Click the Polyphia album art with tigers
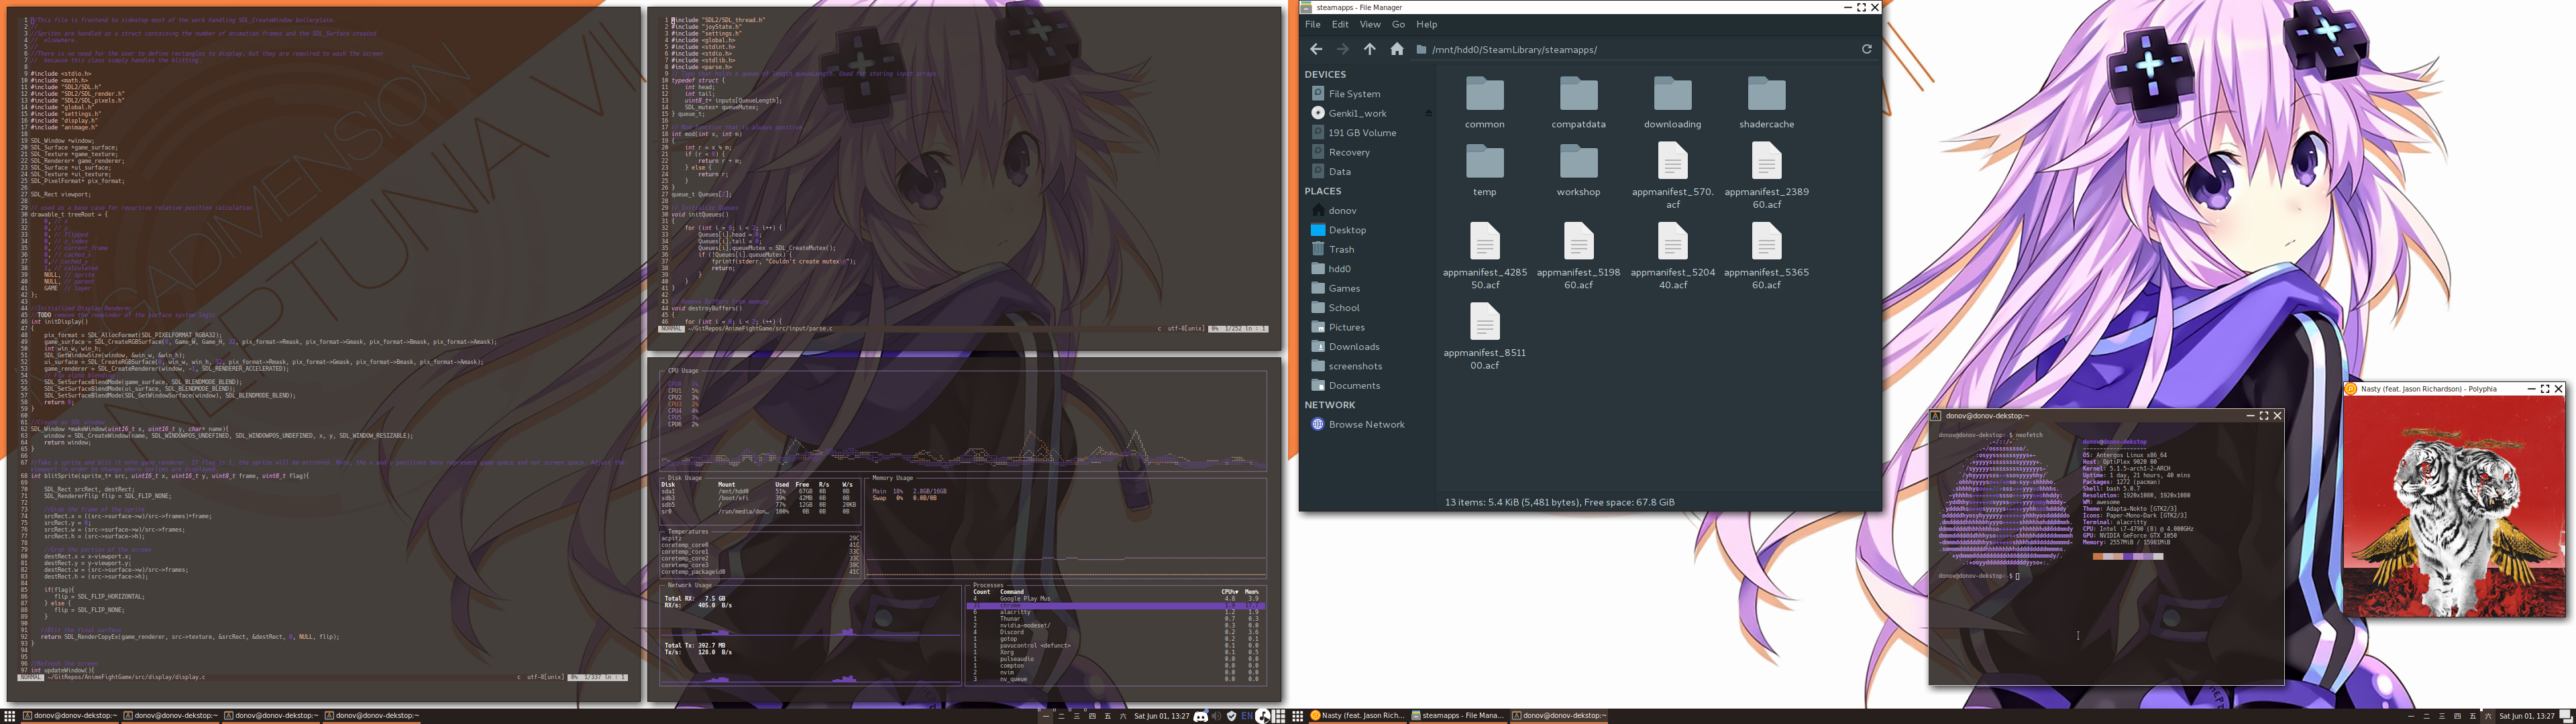The height and width of the screenshot is (724, 2576). coord(2454,506)
